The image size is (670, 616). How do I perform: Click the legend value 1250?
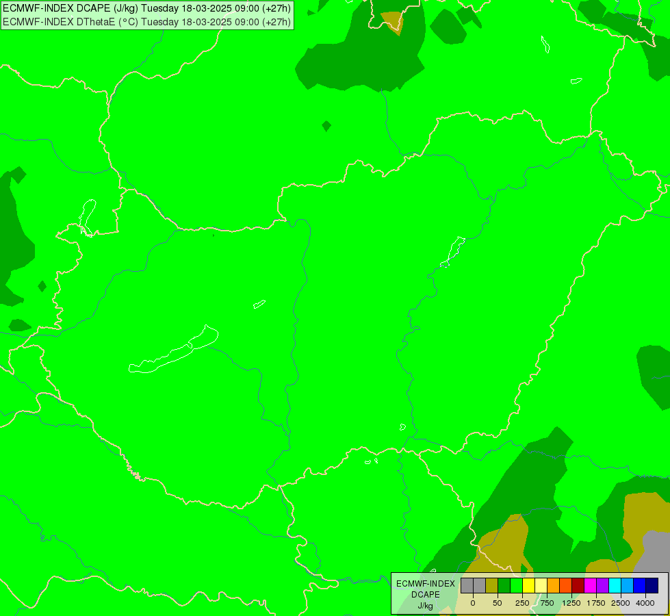[x=571, y=603]
